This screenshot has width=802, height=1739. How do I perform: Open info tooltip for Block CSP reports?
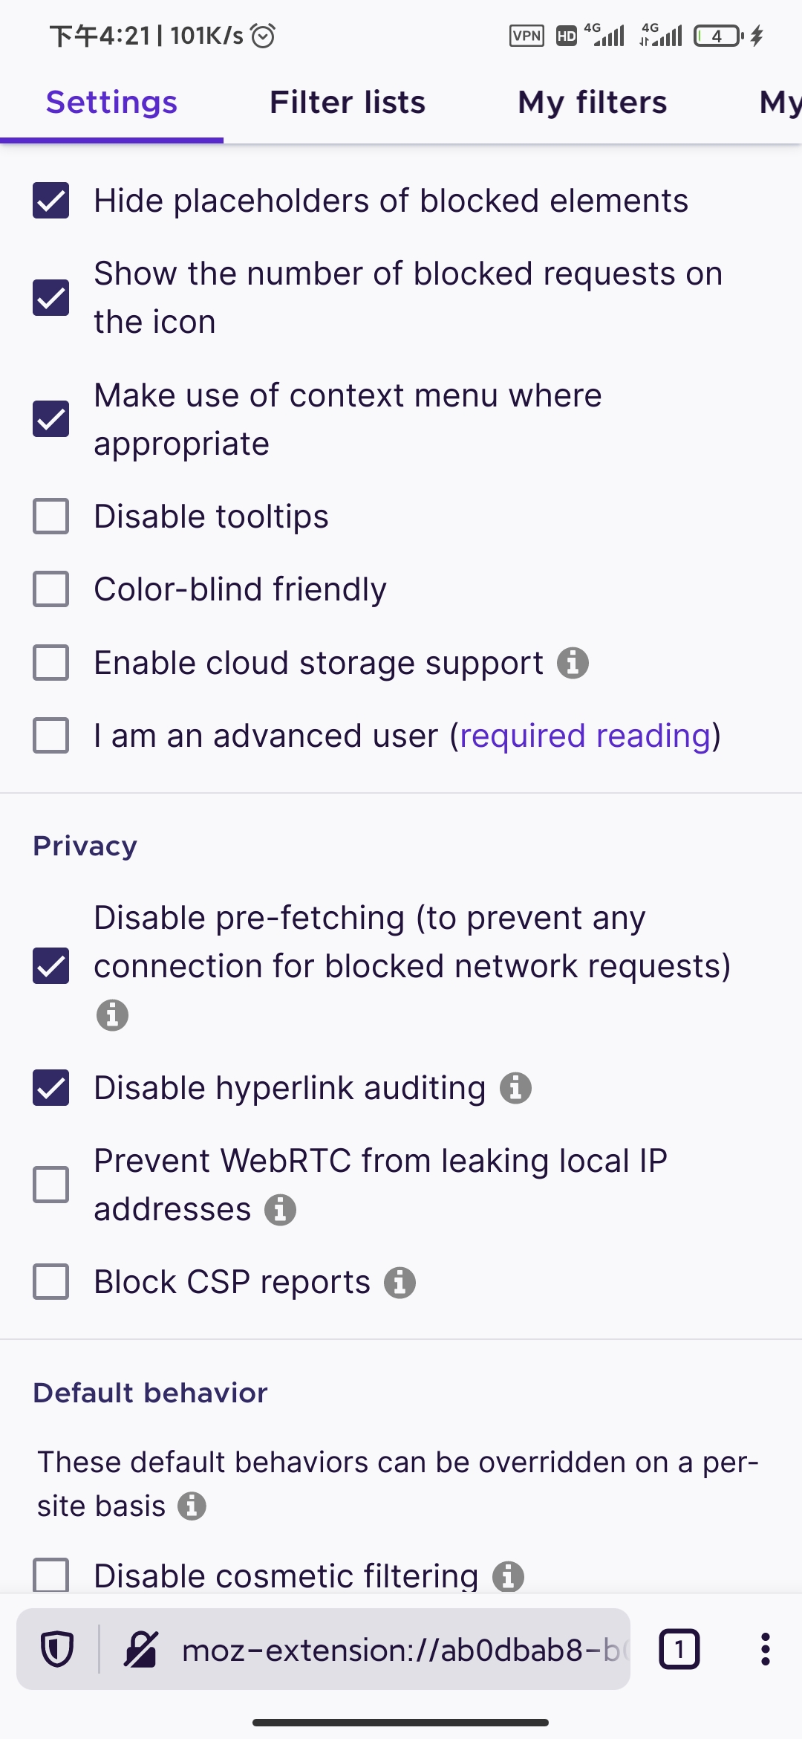coord(400,1281)
